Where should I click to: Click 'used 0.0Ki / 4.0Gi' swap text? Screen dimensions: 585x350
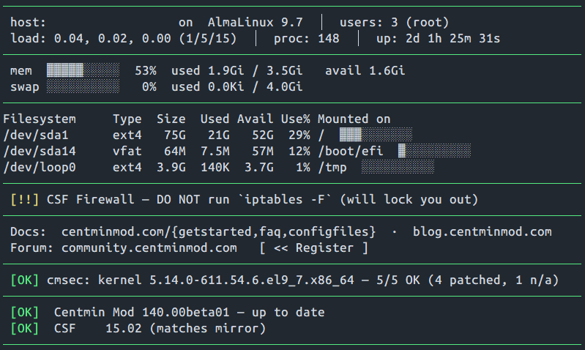pyautogui.click(x=237, y=86)
